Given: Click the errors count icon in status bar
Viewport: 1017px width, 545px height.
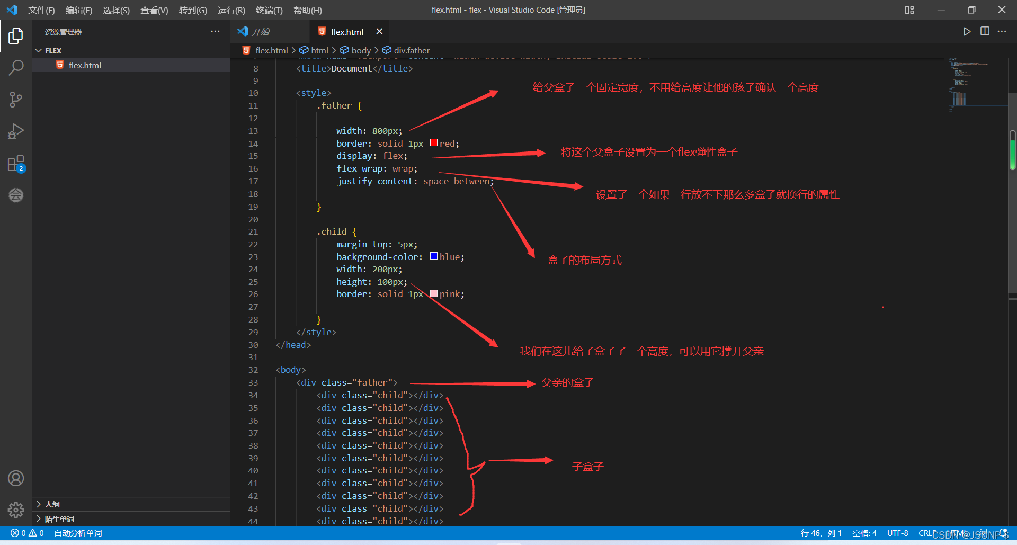Looking at the screenshot, I should tap(15, 533).
